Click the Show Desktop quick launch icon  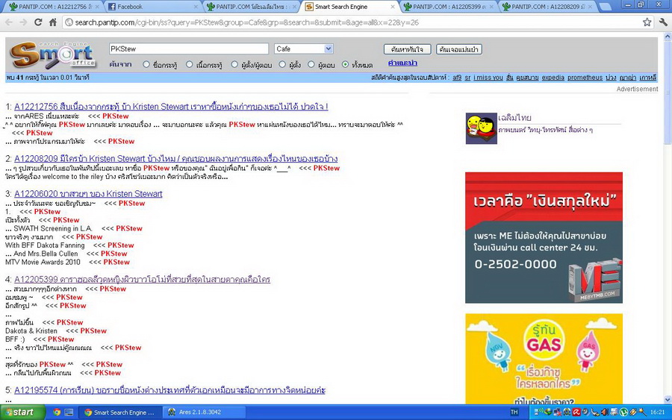(69, 413)
